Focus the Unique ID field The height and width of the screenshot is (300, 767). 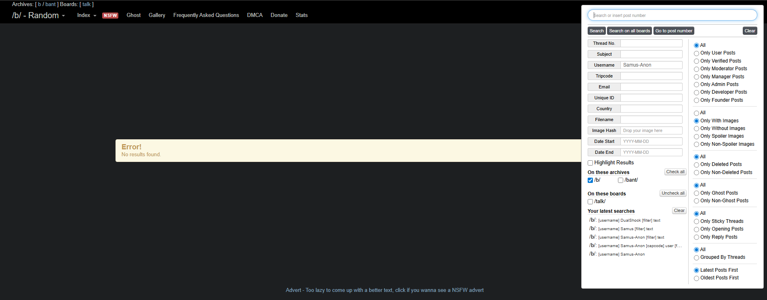[651, 98]
